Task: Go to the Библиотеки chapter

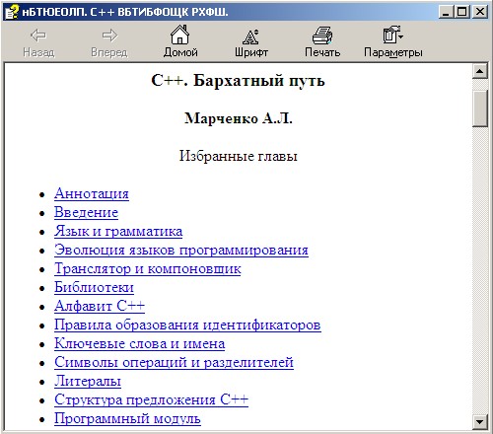Action: click(x=94, y=287)
